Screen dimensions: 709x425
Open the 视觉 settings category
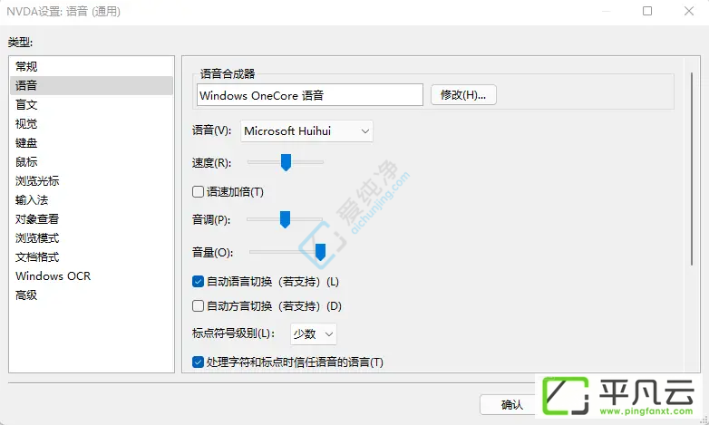tap(92, 123)
